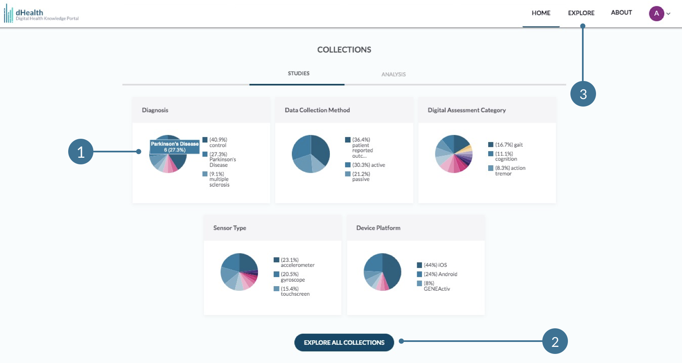Viewport: 682px width, 363px height.
Task: Click the Device Platform pie chart
Action: coord(382,272)
